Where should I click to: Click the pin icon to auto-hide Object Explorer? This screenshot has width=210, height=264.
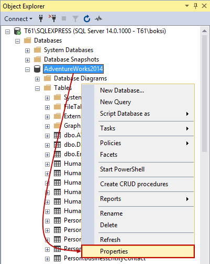[195, 6]
